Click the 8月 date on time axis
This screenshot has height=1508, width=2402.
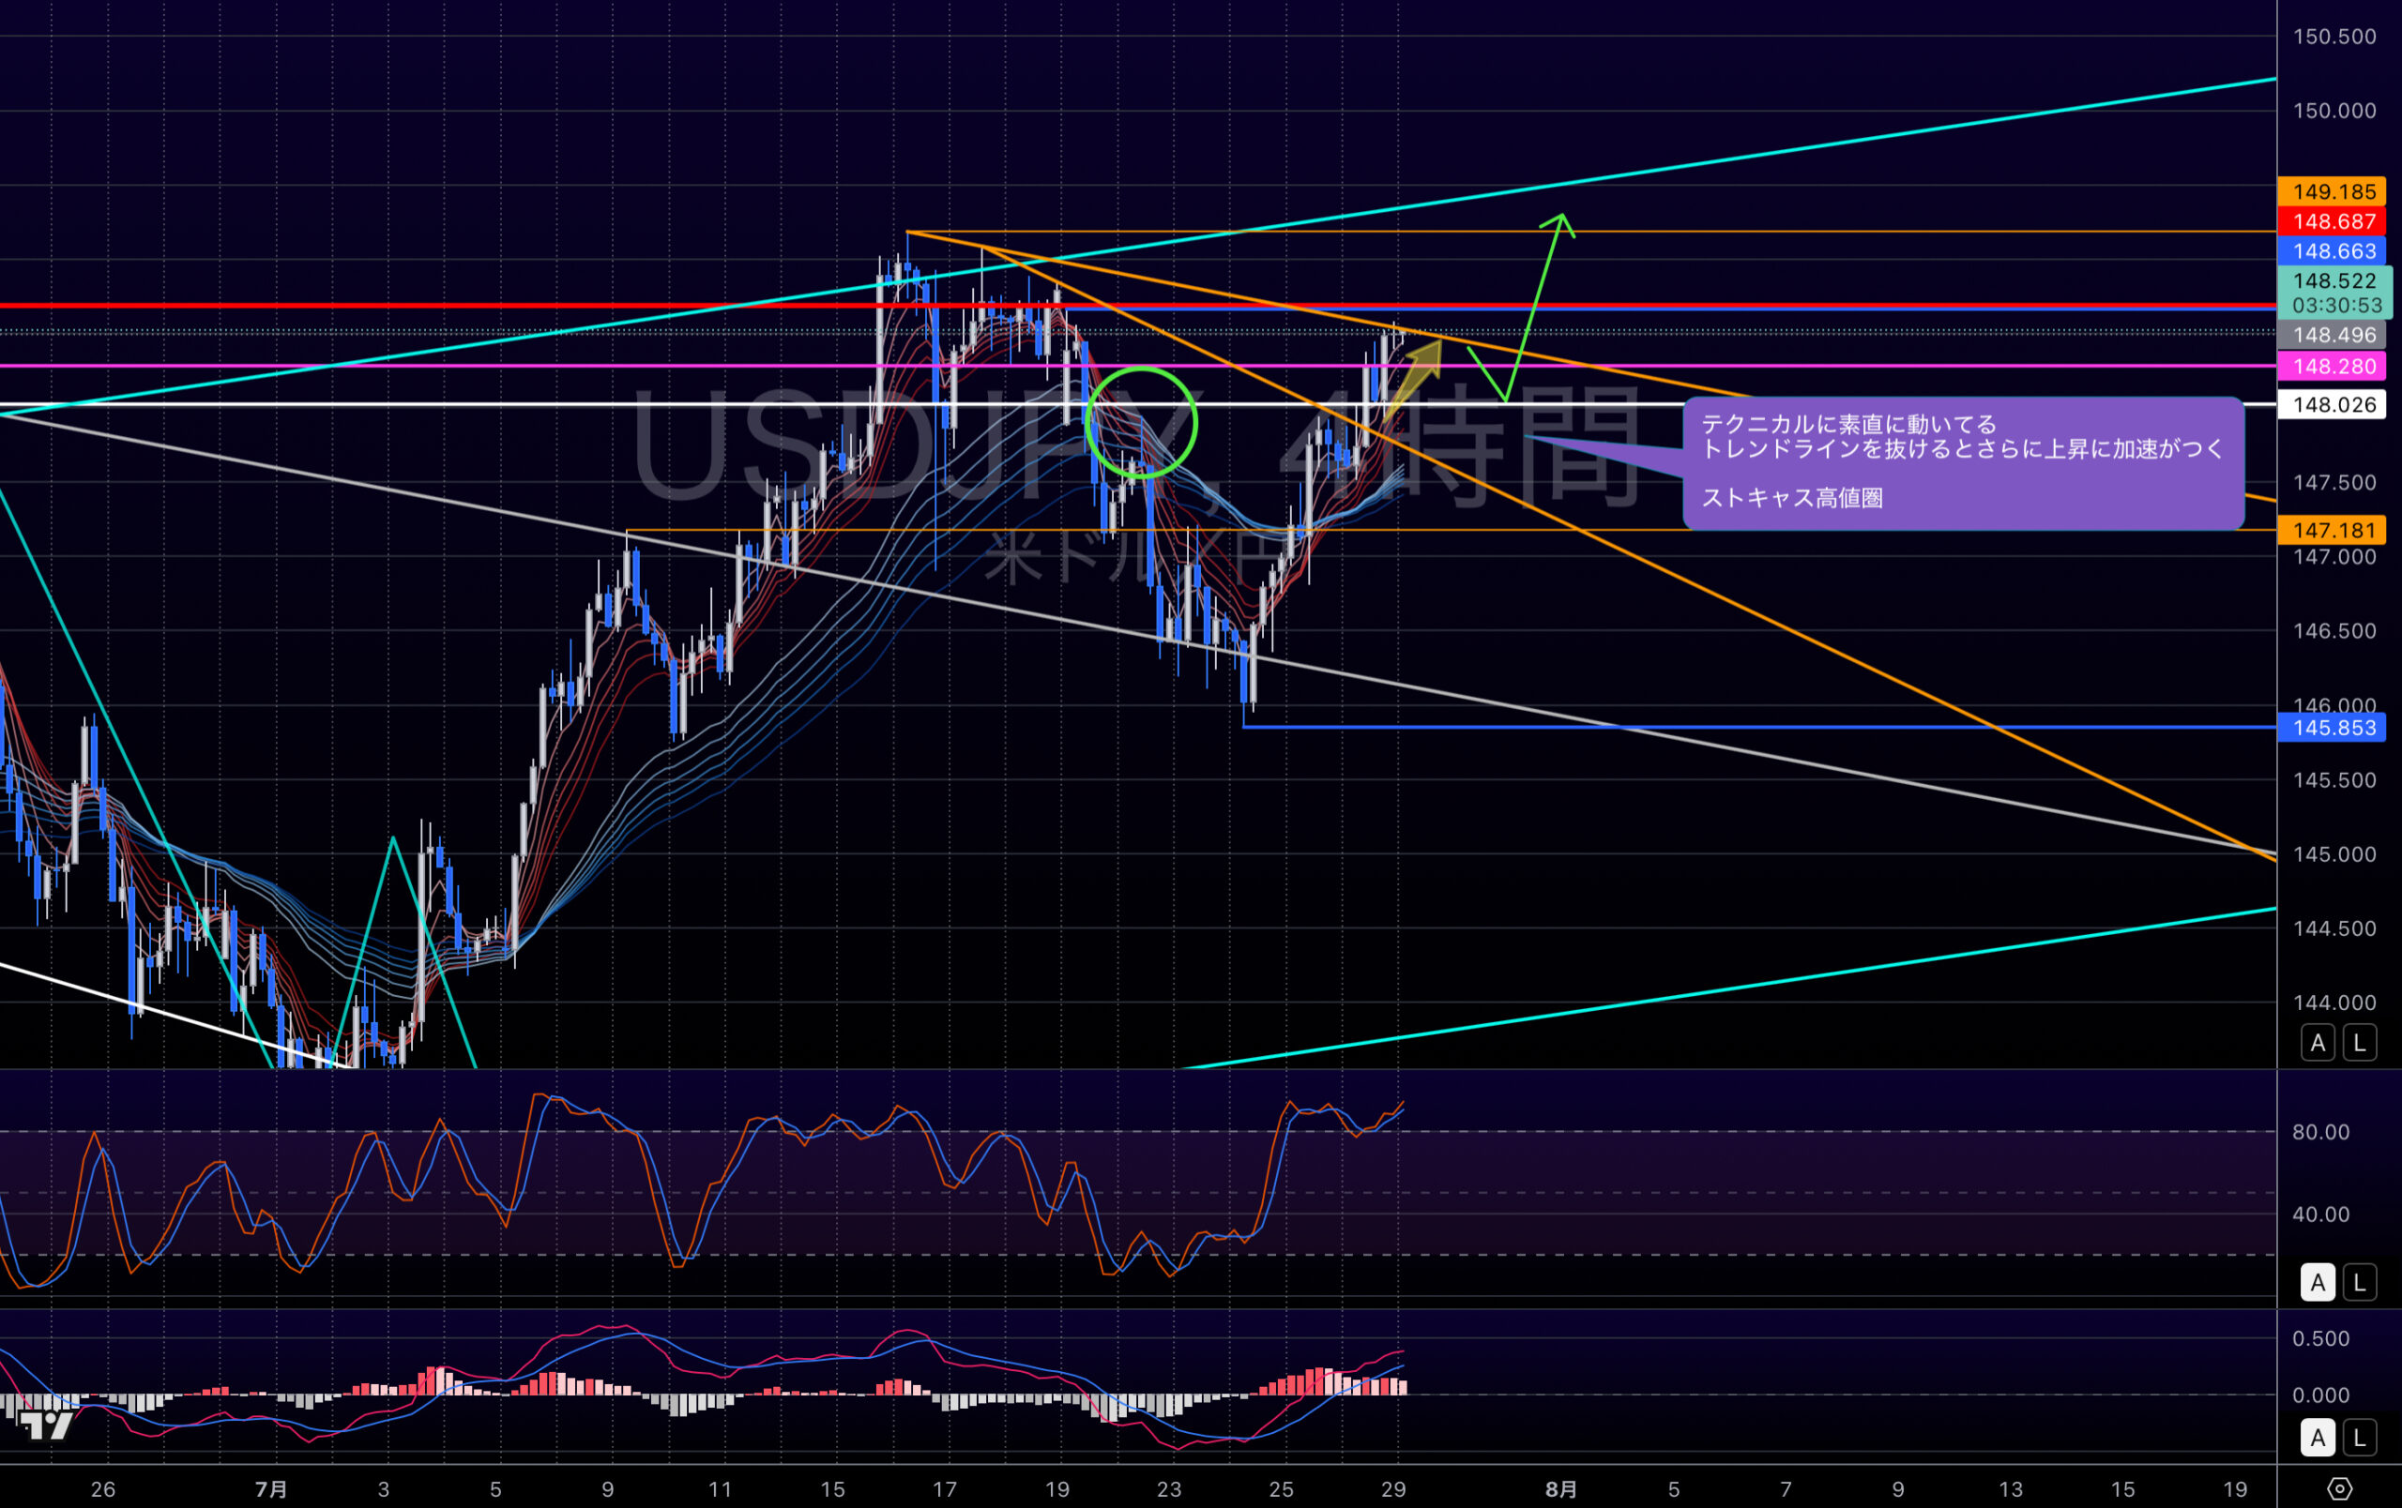point(1561,1489)
